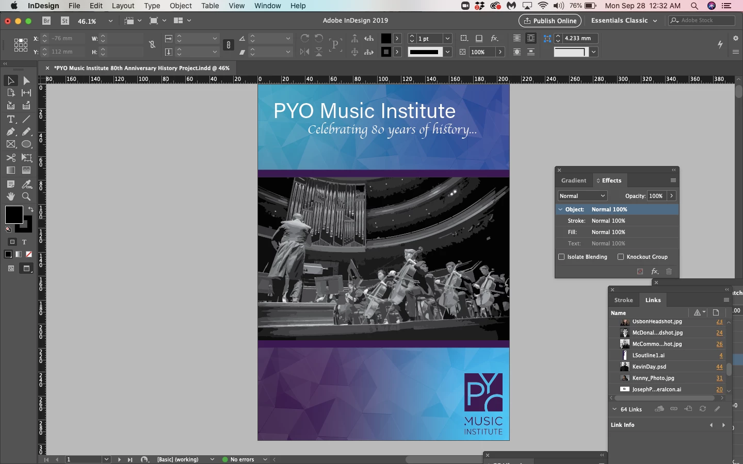Open the blending mode Normal dropdown
The height and width of the screenshot is (464, 743).
pyautogui.click(x=583, y=196)
